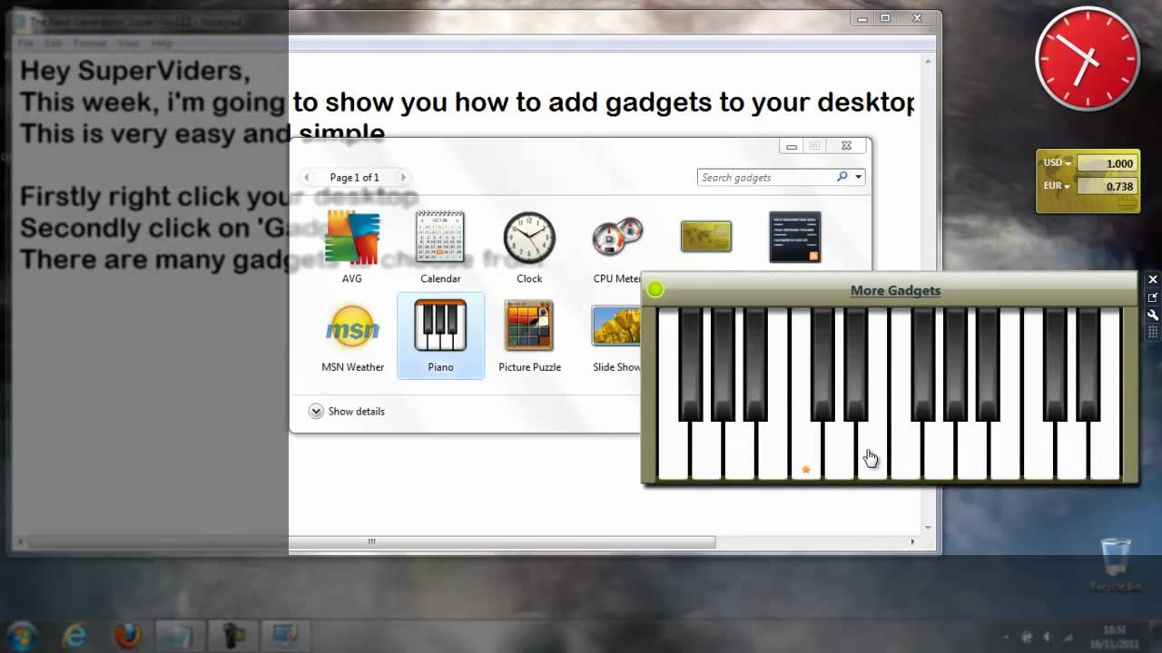The height and width of the screenshot is (653, 1162).
Task: Select the Slide Show gadget
Action: click(x=617, y=336)
